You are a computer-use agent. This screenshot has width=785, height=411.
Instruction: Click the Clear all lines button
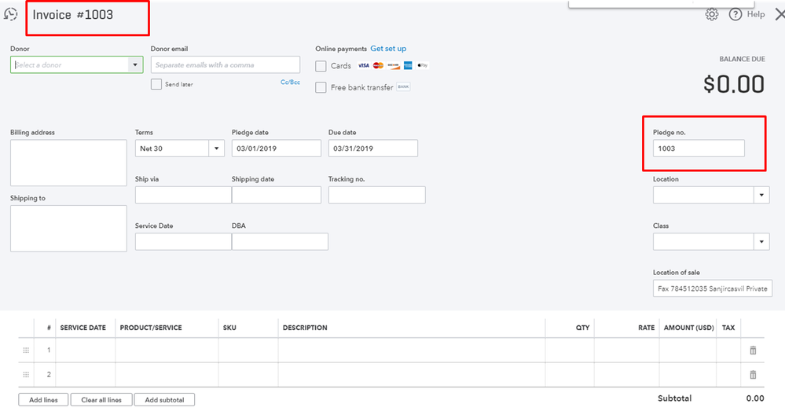pyautogui.click(x=101, y=399)
